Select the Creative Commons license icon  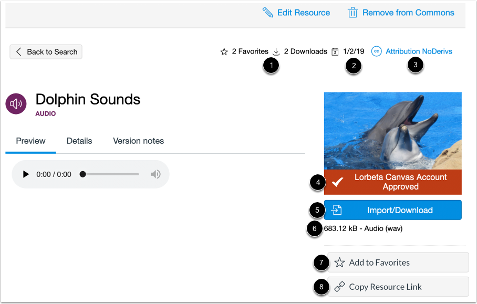coord(376,51)
